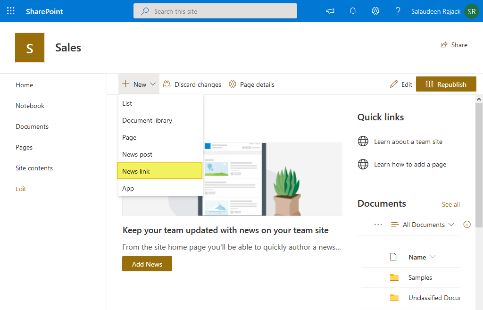Open SharePoint settings gear
Screen dimensions: 483x310
click(x=375, y=10)
